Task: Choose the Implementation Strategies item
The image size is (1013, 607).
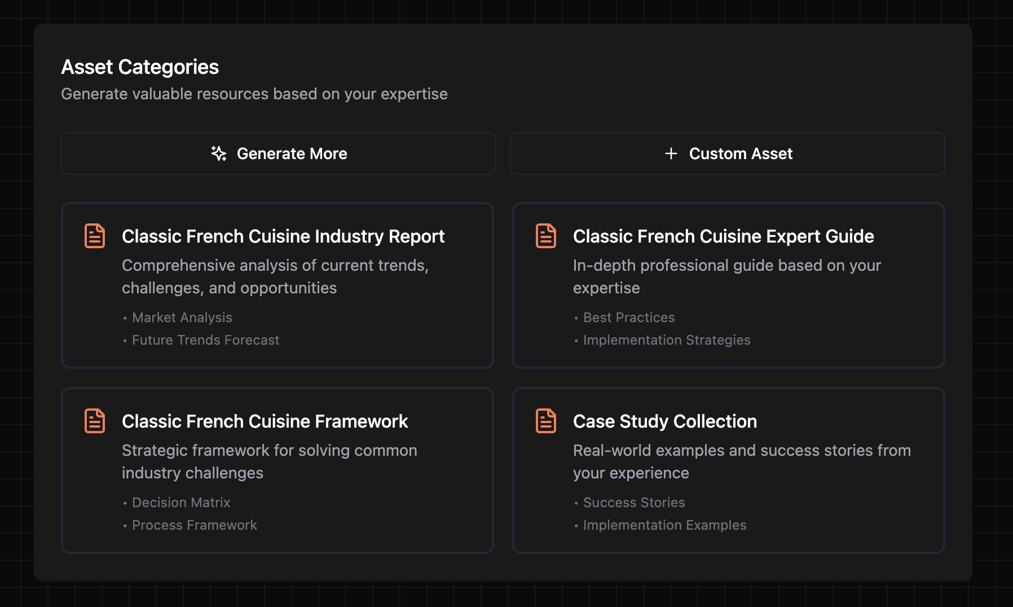Action: tap(666, 340)
